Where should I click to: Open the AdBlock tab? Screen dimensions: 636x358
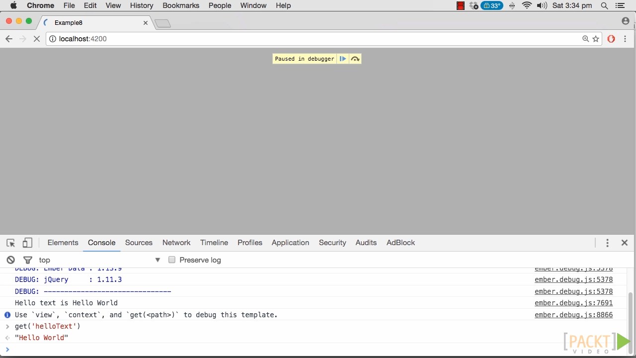(x=400, y=243)
